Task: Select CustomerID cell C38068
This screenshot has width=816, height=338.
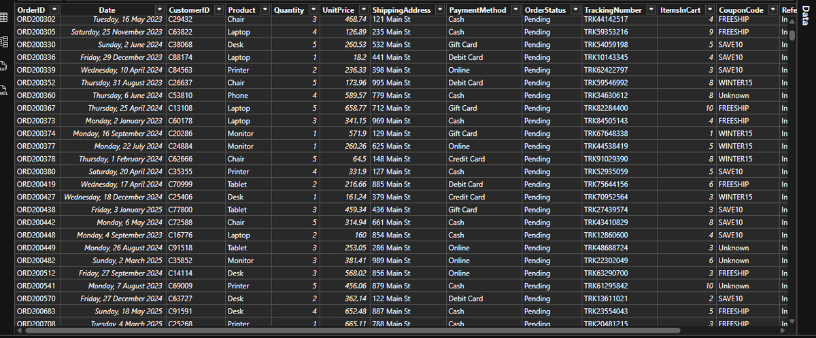Action: click(194, 44)
